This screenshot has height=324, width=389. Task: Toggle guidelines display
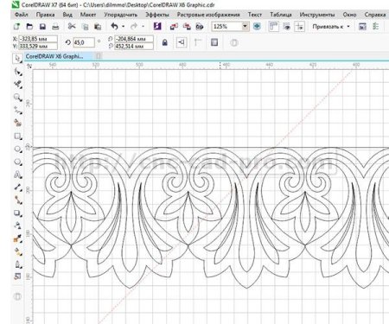pyautogui.click(x=300, y=27)
